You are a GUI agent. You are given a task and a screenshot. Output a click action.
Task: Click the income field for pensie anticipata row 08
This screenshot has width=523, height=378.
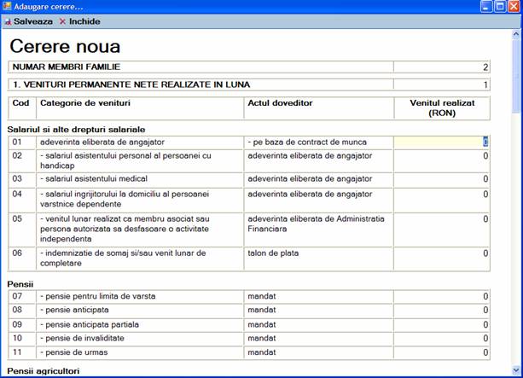click(442, 311)
